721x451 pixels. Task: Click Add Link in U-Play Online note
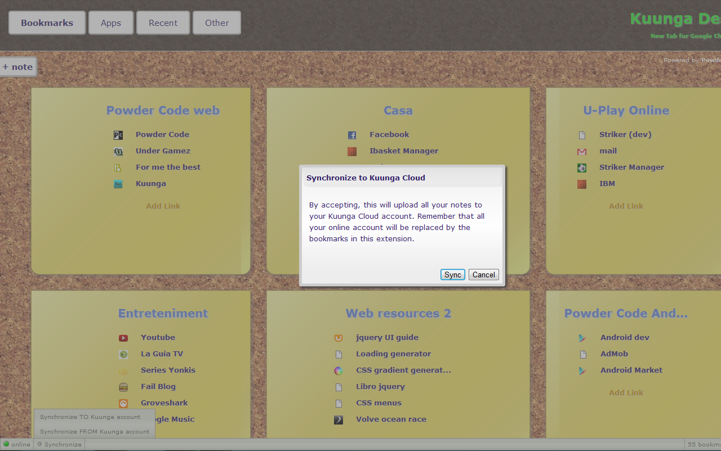pyautogui.click(x=626, y=206)
